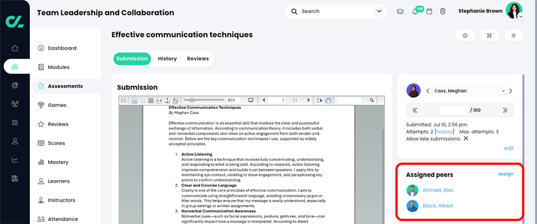Open Mastery in the course menu
Screen dimensions: 537x224
click(x=58, y=162)
